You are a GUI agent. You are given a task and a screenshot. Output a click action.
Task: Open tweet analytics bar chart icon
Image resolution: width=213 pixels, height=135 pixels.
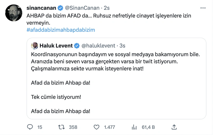pyautogui.click(x=134, y=127)
